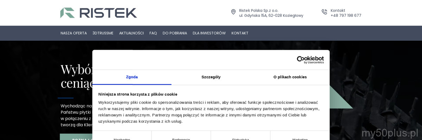Screen dimensions: 422x140
Task: Click the location pin icon beside the address
Action: [233, 12]
